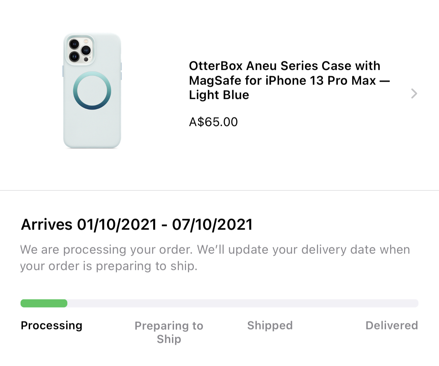Click the A$65.00 price

tap(213, 122)
